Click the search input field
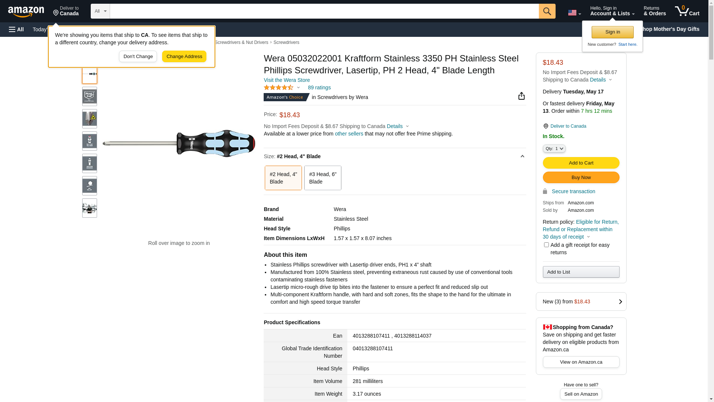This screenshot has width=714, height=402. tap(324, 11)
